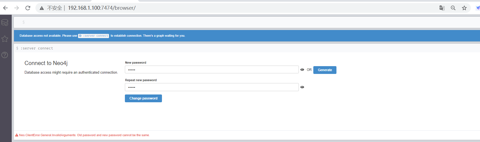480x142 pixels.
Task: Click the Change password button
Action: point(143,98)
